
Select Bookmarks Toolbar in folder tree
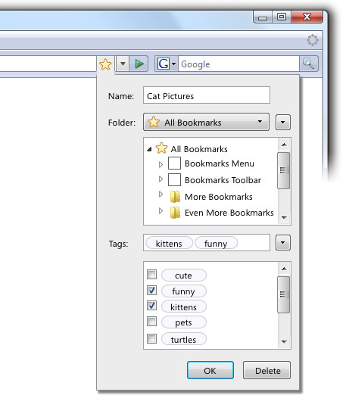(223, 180)
